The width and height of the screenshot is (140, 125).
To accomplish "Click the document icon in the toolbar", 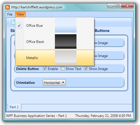I will click(13, 22).
